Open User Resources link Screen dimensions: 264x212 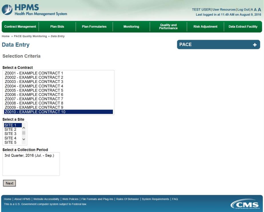point(224,10)
